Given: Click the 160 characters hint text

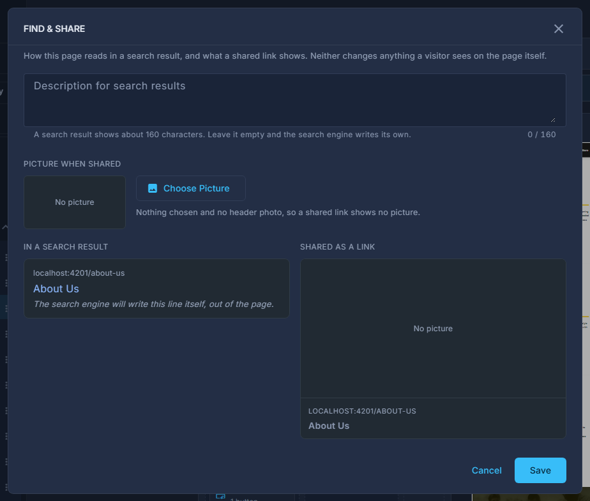Looking at the screenshot, I should coord(222,135).
